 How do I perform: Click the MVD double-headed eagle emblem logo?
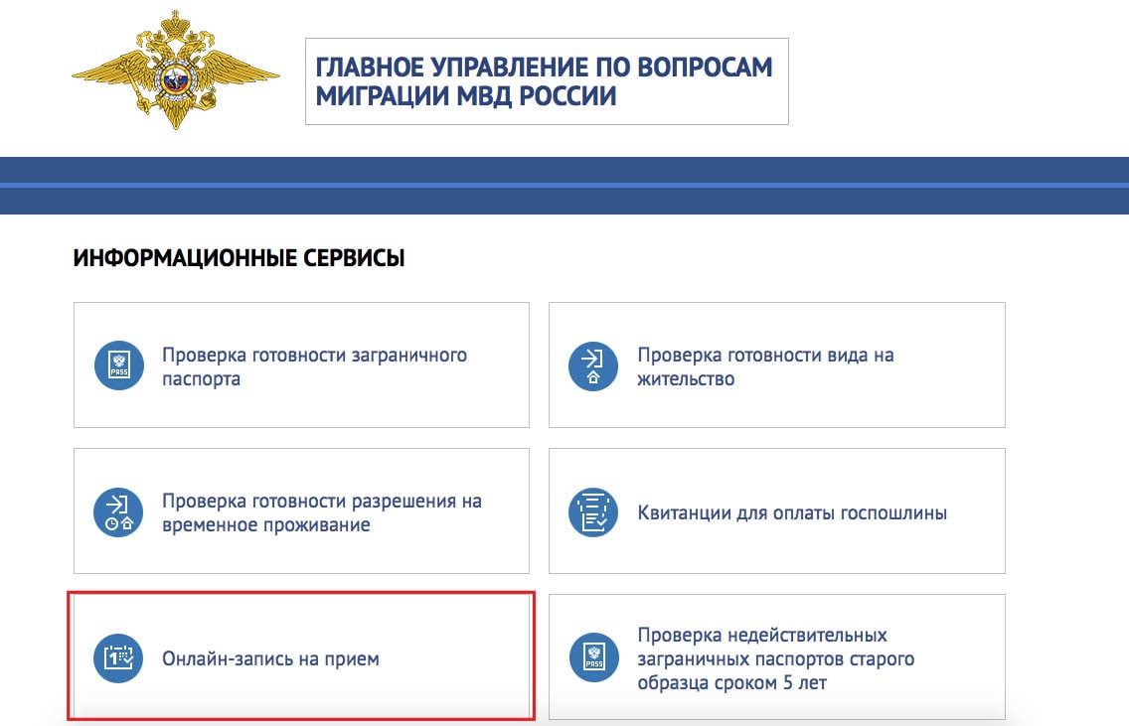(x=176, y=70)
